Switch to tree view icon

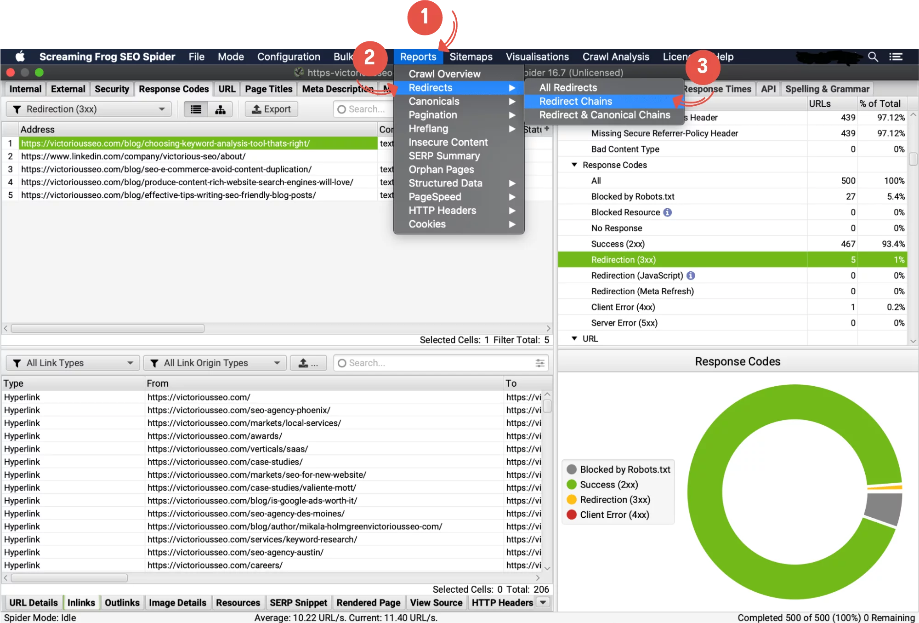click(220, 109)
